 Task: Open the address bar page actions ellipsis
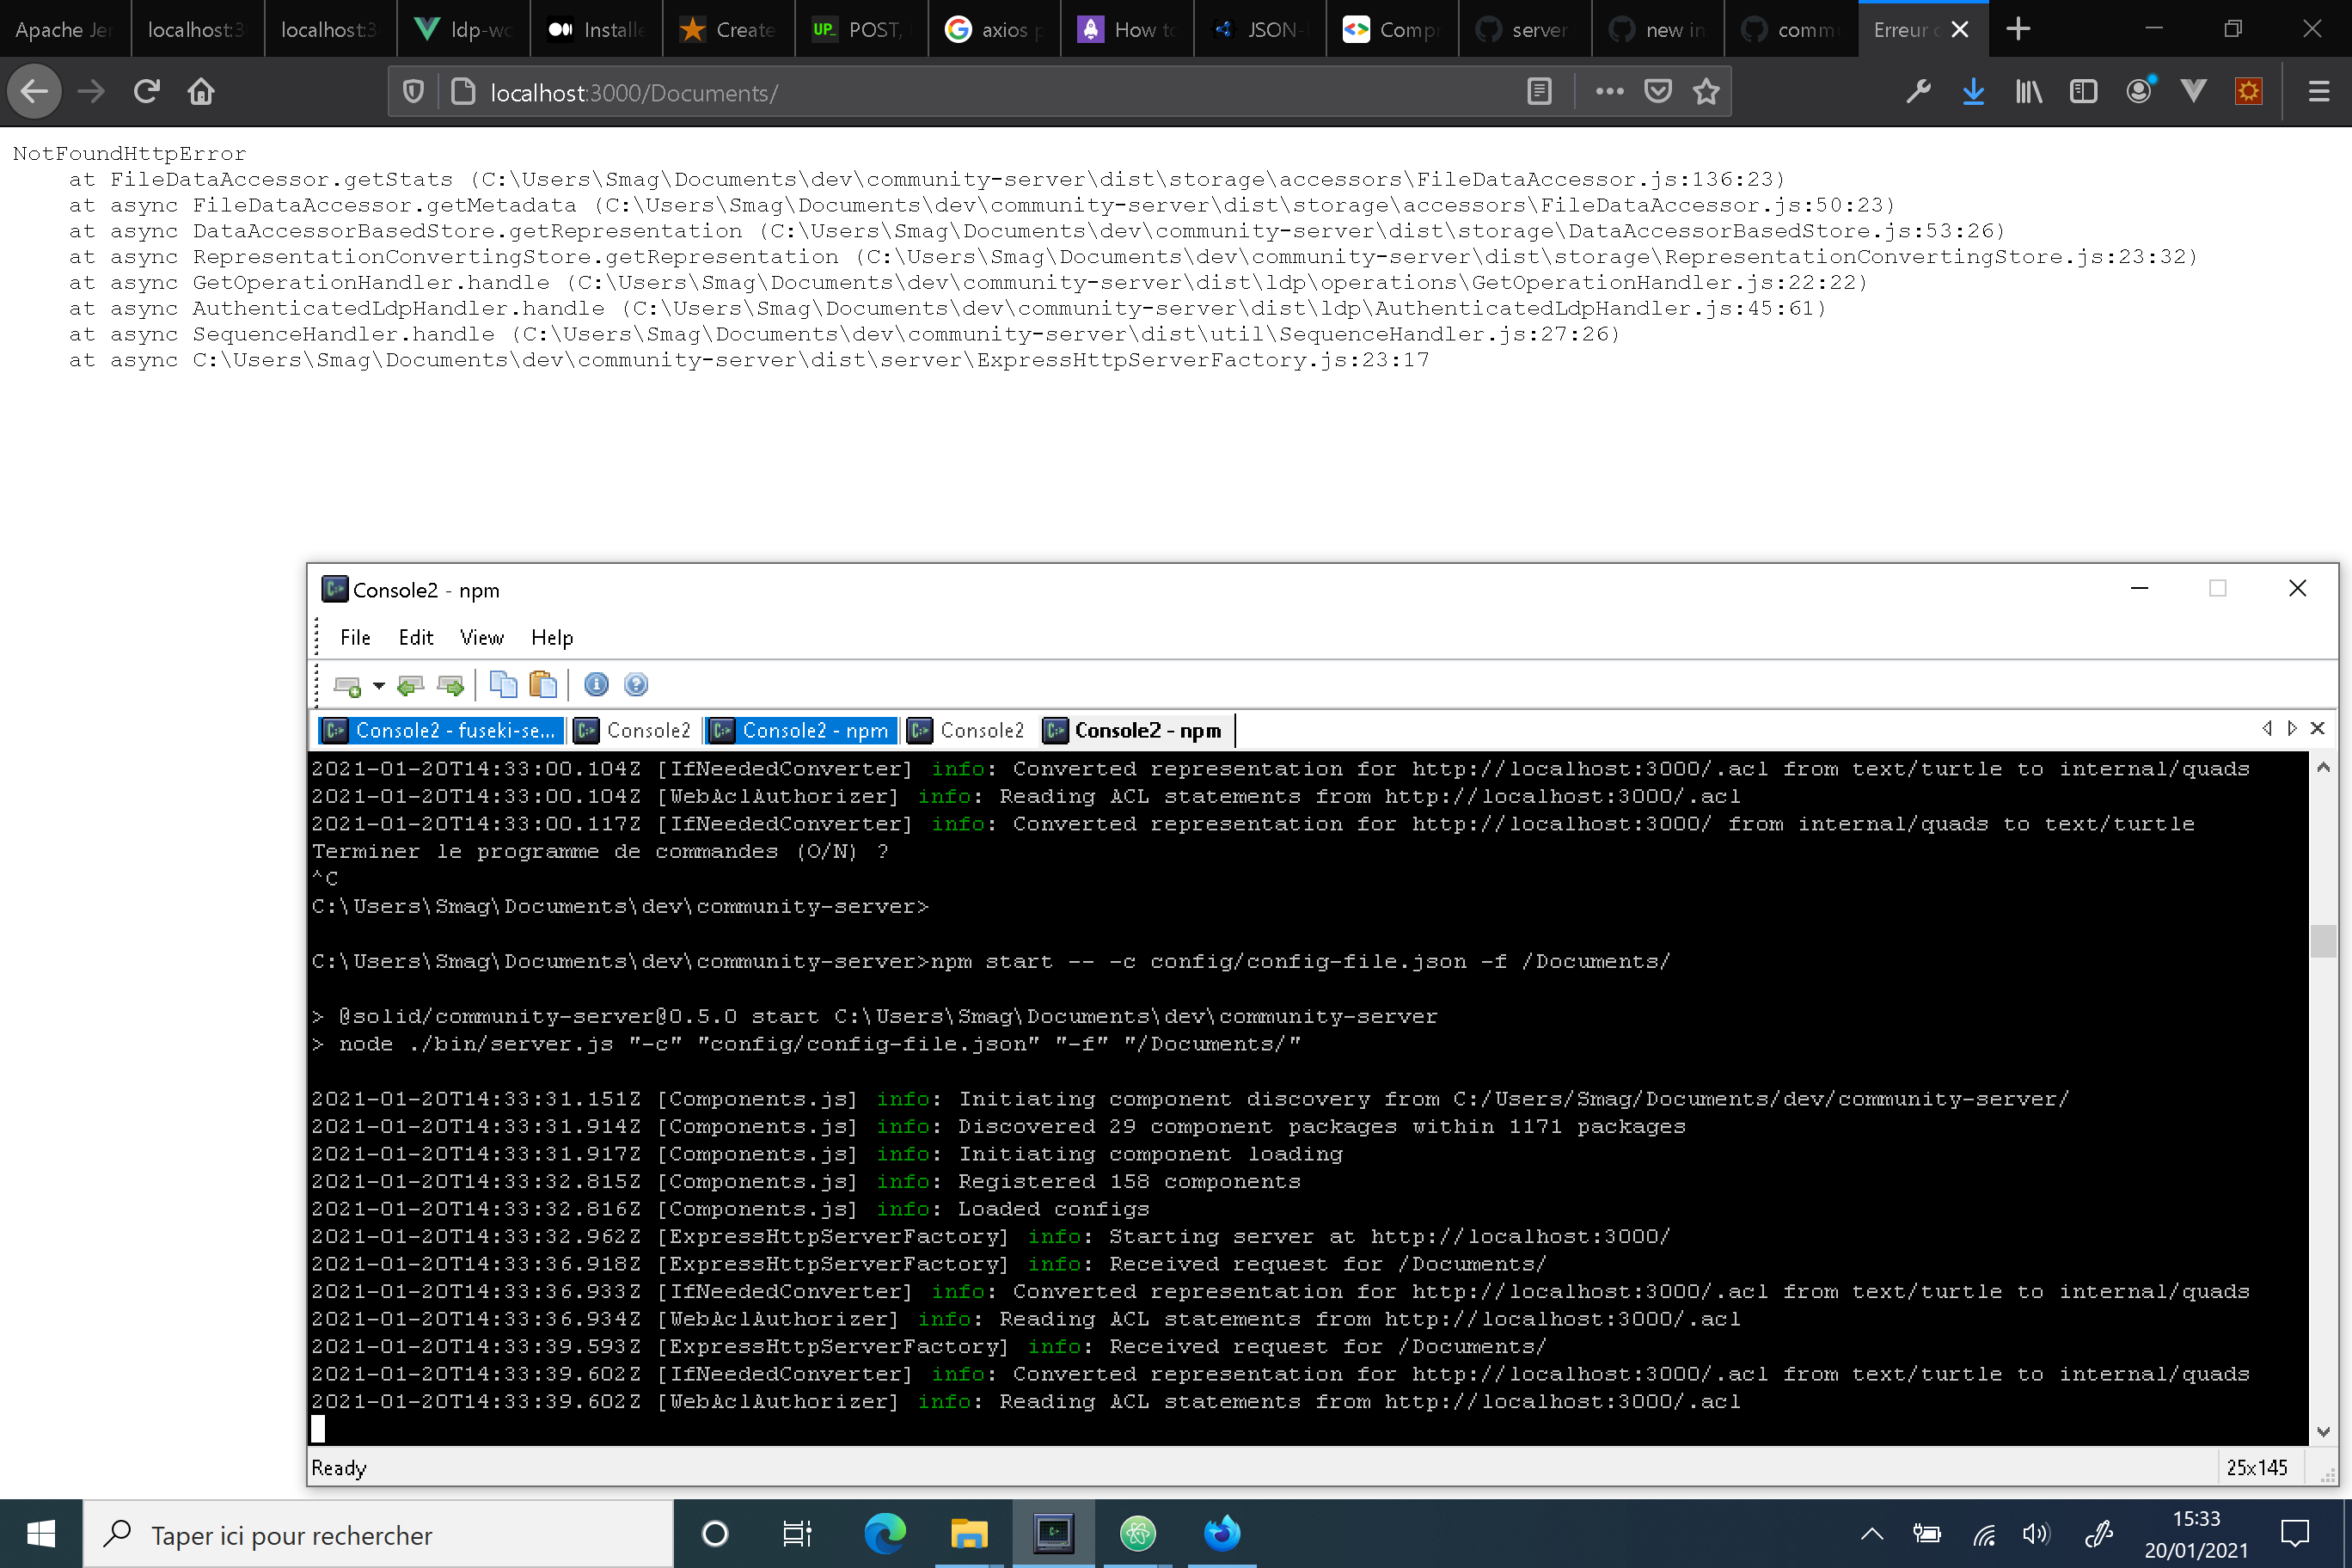pyautogui.click(x=1608, y=91)
